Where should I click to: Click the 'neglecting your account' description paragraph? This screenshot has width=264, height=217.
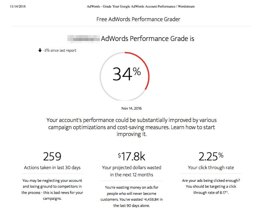[52, 189]
